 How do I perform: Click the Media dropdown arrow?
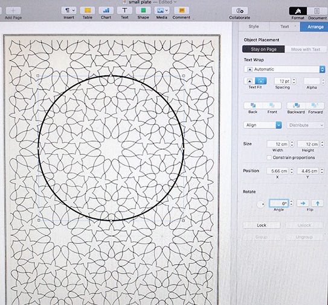167,10
